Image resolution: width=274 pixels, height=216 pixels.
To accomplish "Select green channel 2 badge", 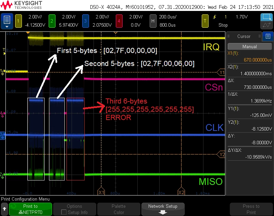I will pyautogui.click(x=52, y=21).
